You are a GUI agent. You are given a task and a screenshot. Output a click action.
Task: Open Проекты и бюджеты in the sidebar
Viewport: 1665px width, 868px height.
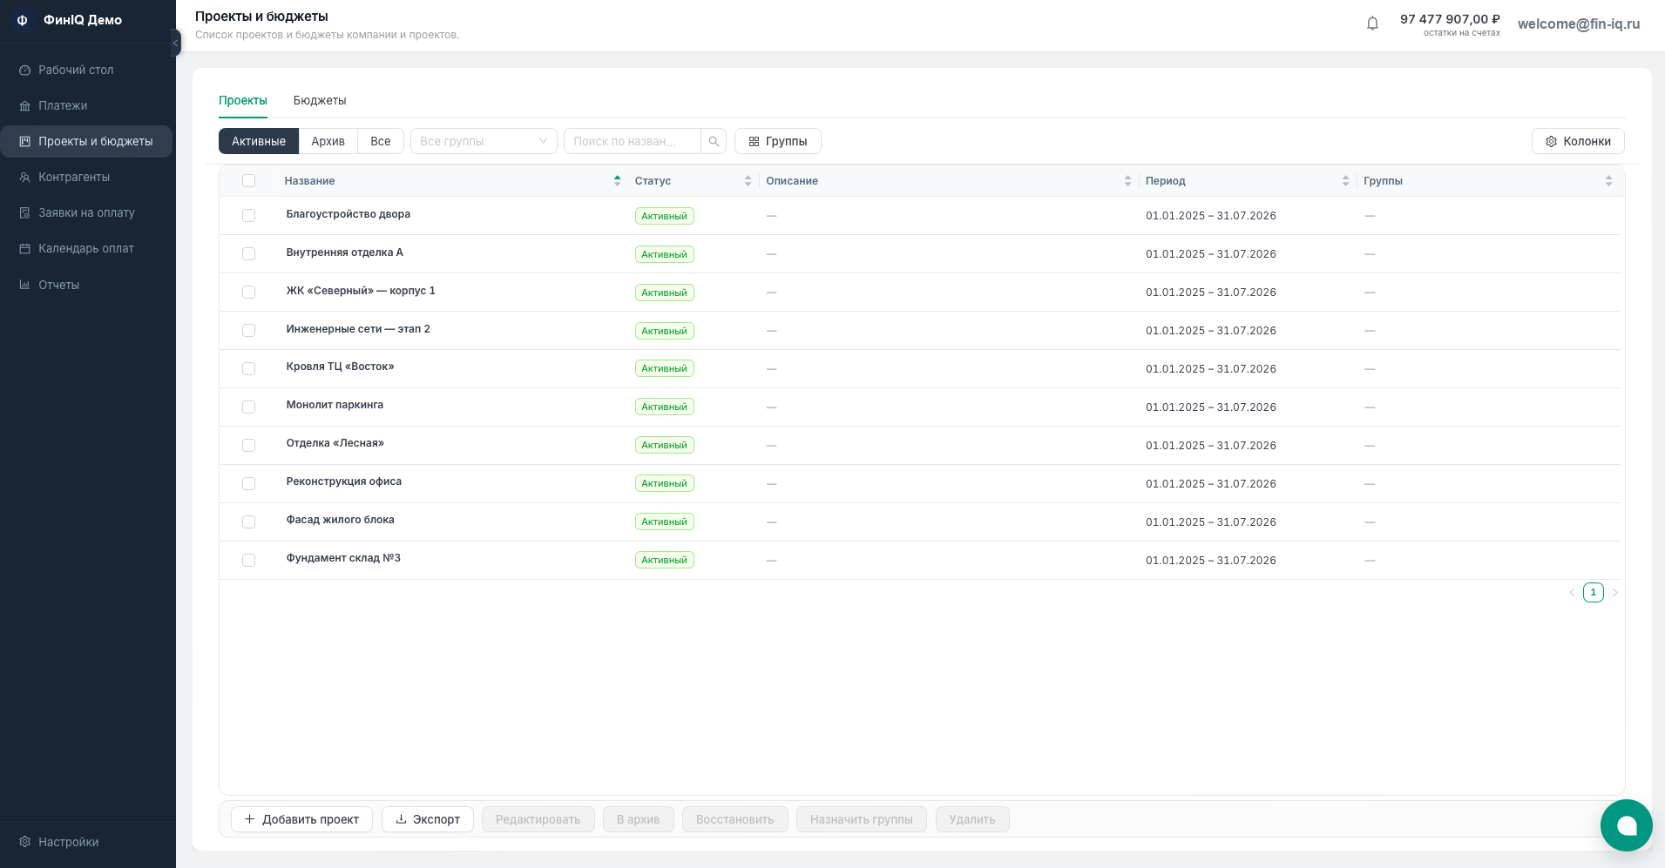86,142
